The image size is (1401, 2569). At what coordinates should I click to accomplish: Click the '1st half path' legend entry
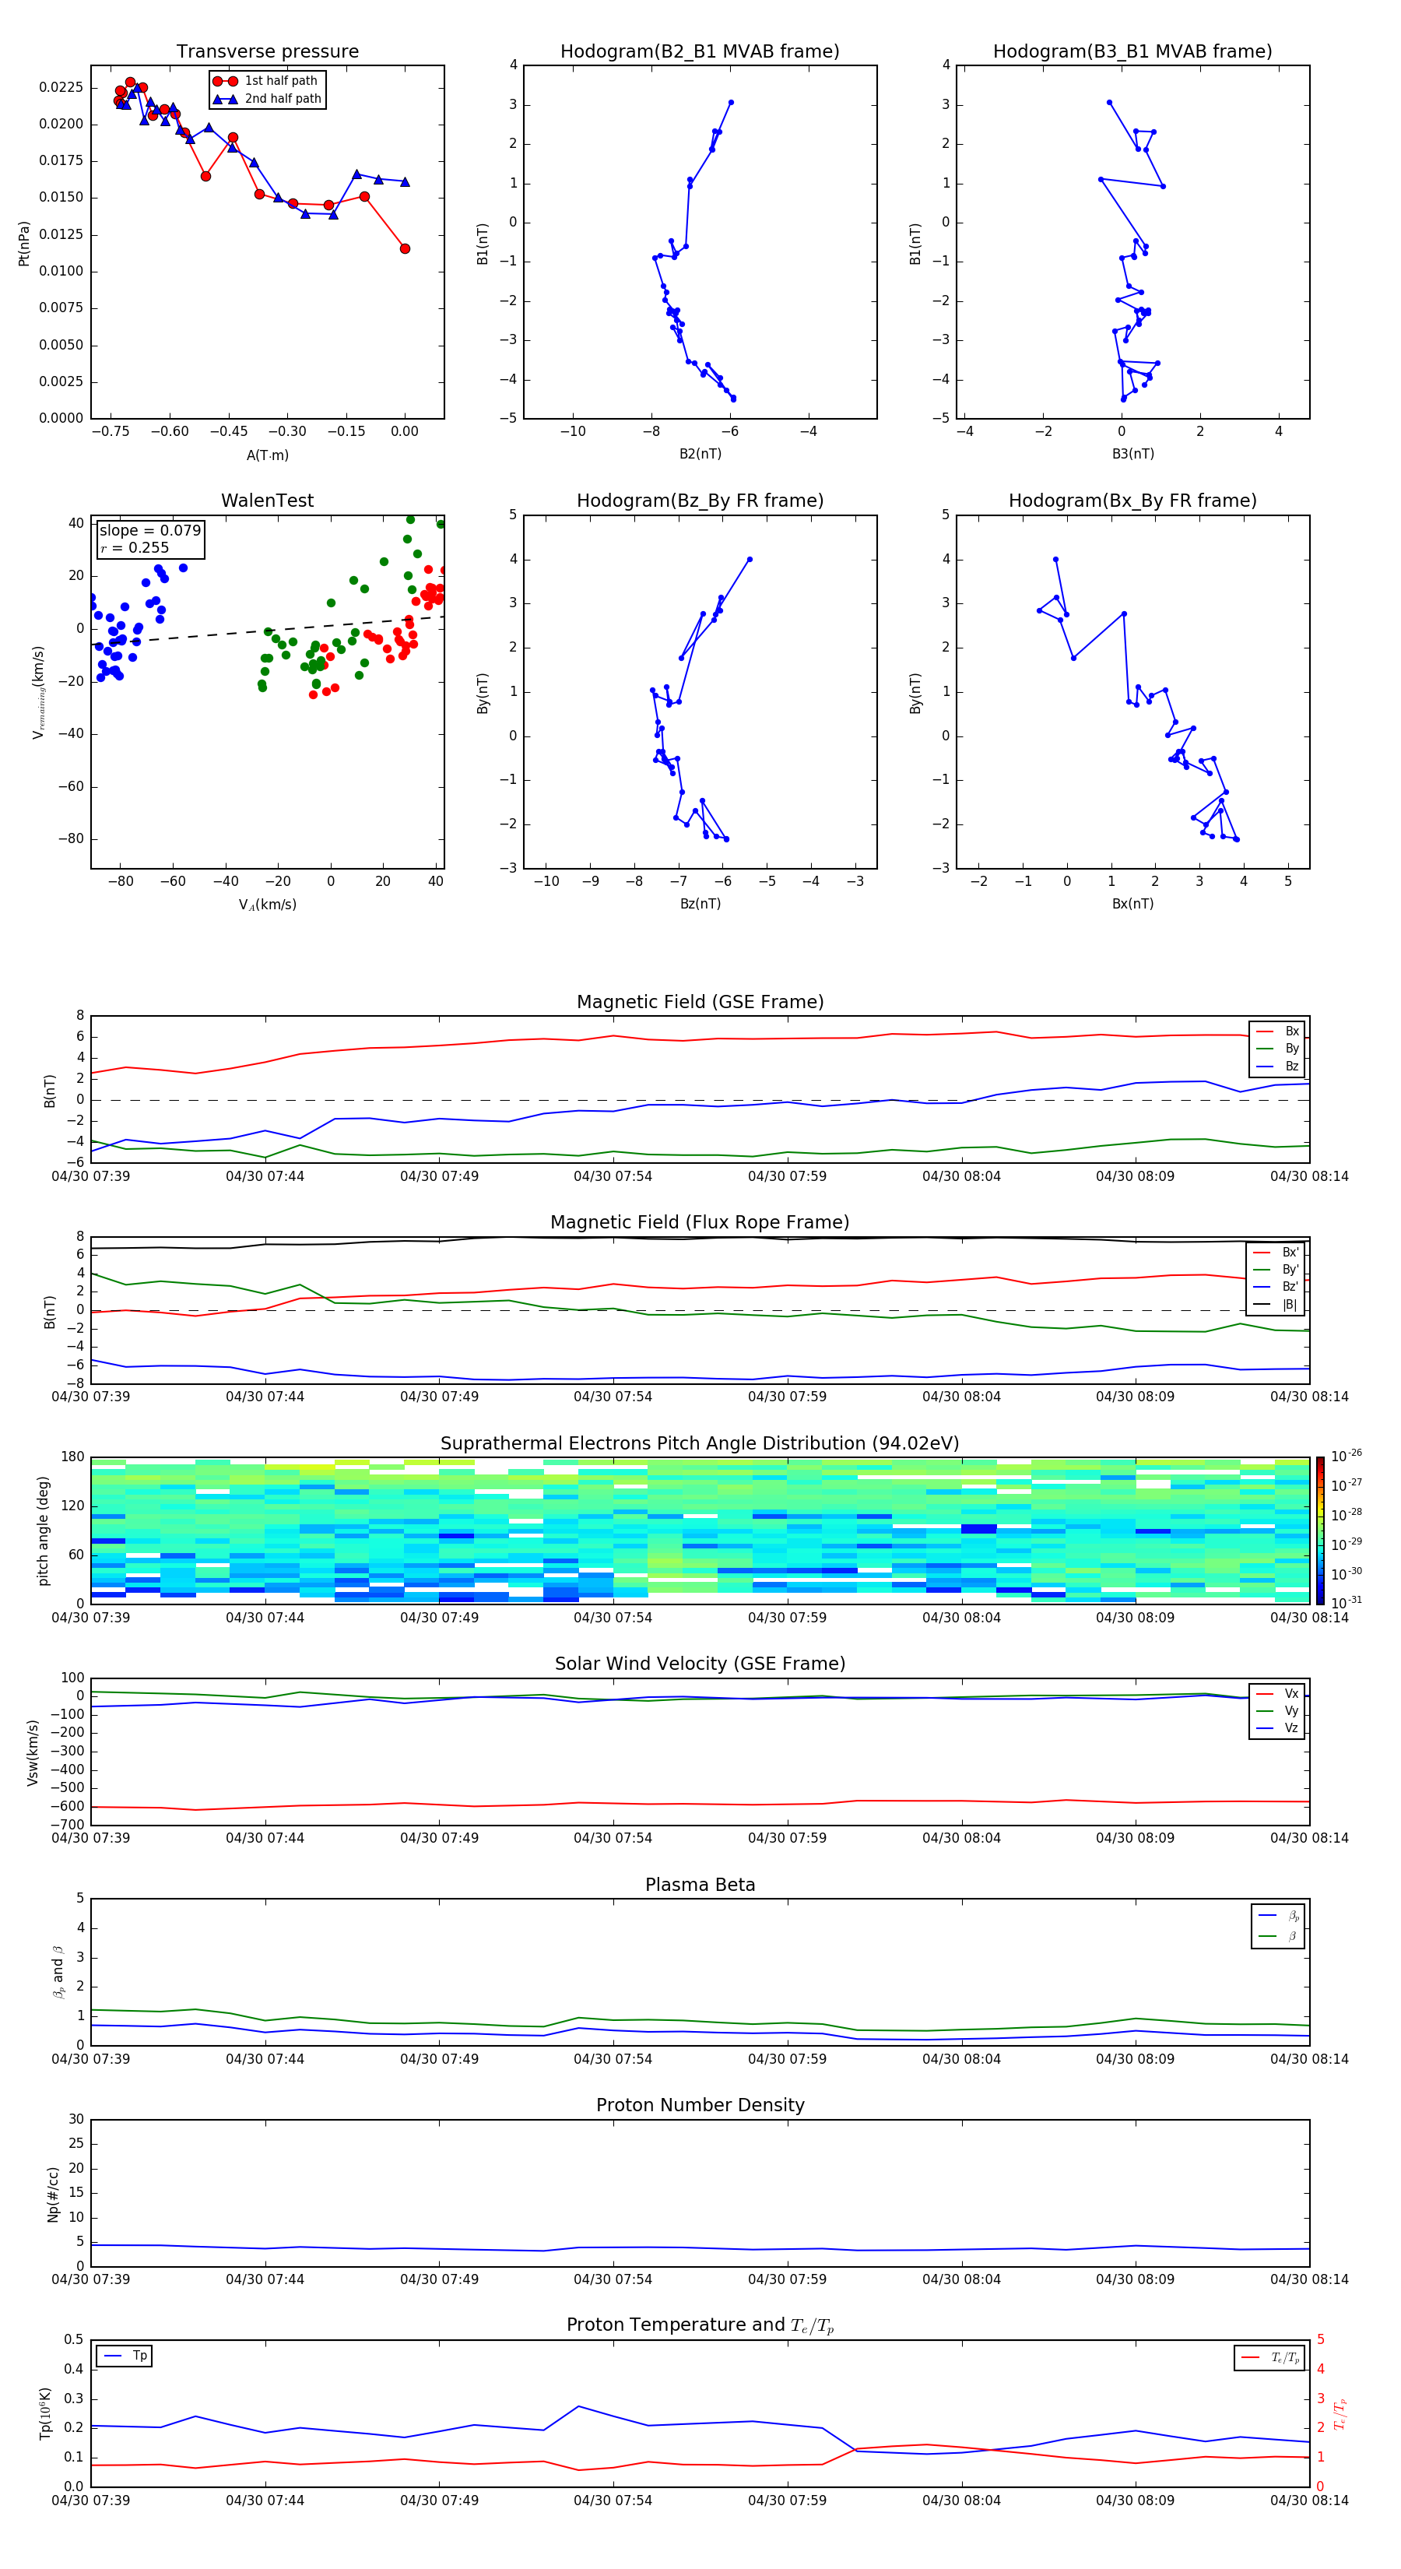click(267, 81)
